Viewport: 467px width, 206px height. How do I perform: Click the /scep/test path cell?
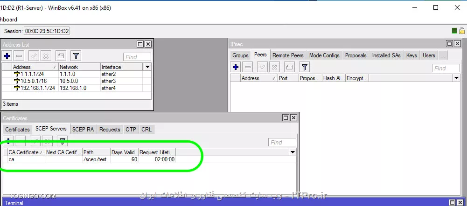coord(96,159)
